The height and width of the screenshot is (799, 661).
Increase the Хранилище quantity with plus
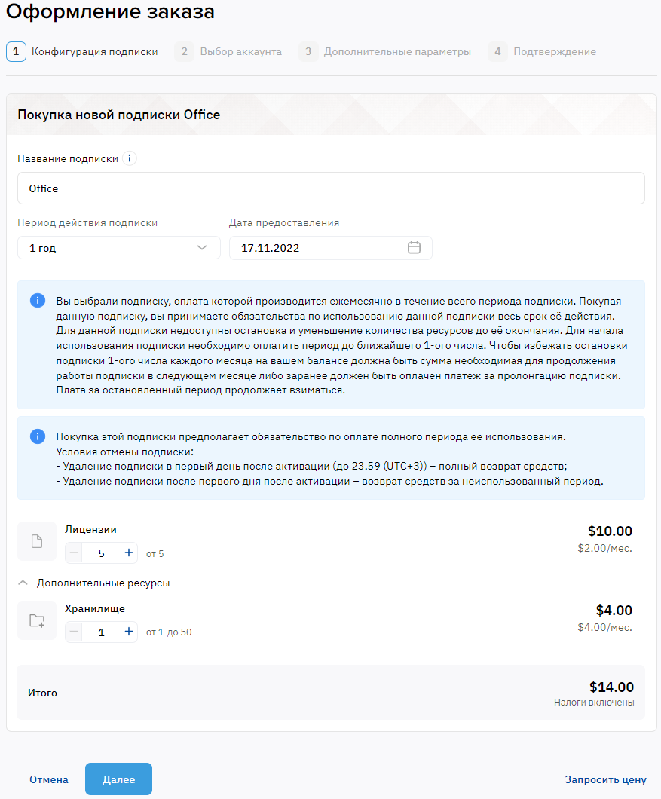pos(129,632)
